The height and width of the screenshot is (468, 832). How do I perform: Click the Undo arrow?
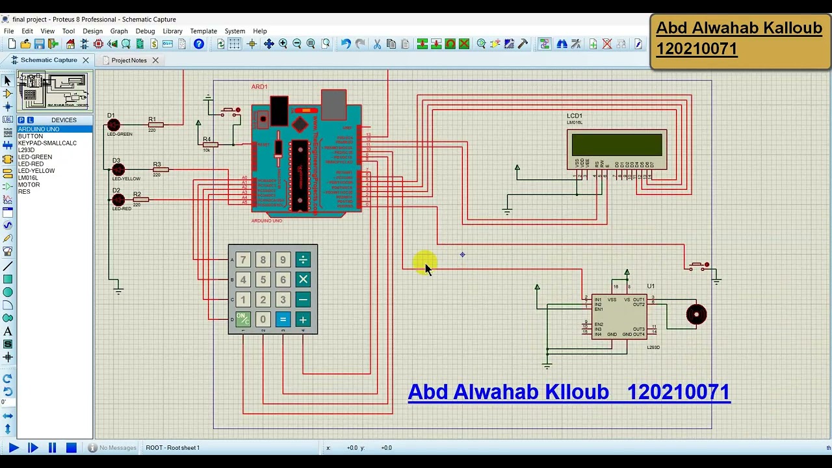346,44
